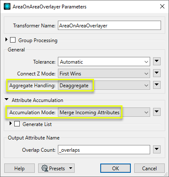Click the Transformer Name text field
Screen dimensions: 169x177
pos(109,25)
